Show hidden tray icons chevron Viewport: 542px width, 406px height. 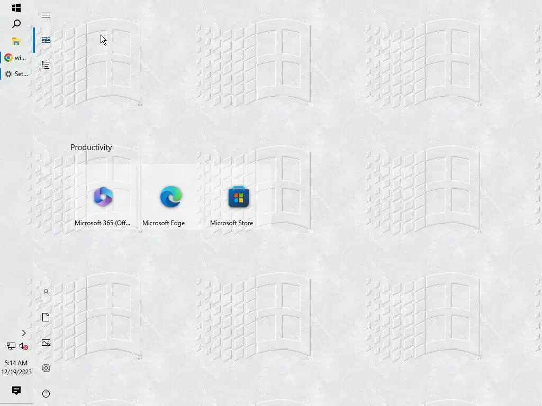coord(23,333)
